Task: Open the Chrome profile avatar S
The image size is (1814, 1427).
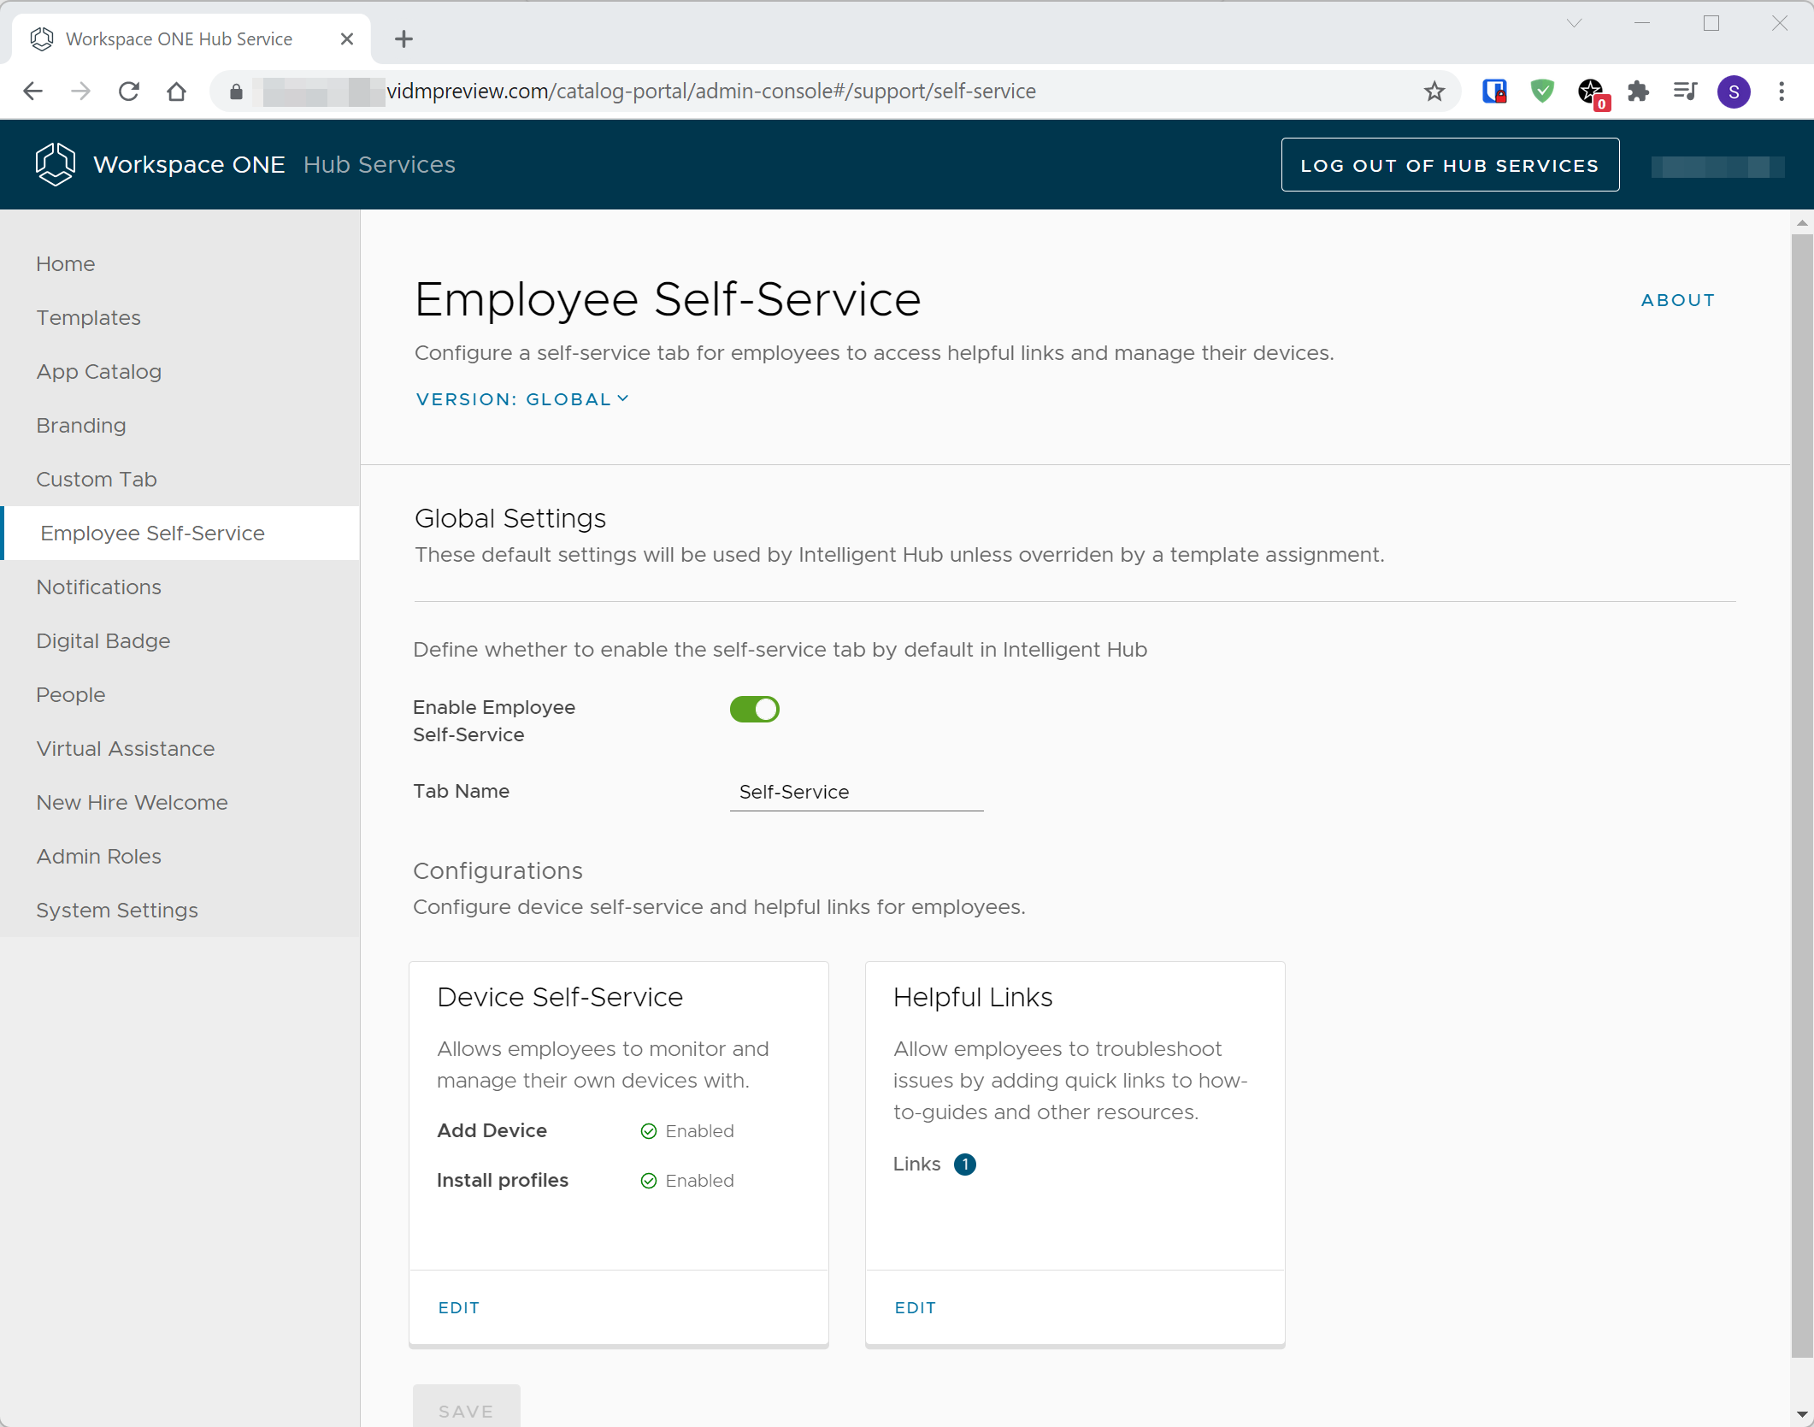Action: click(x=1734, y=91)
